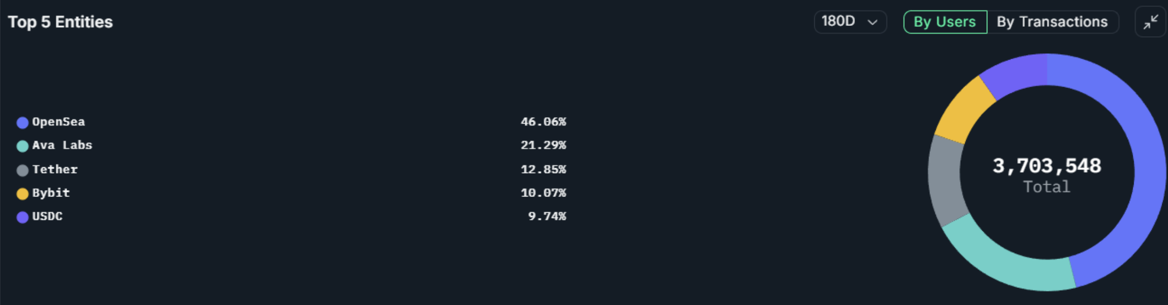Switch to the By Users view
The image size is (1168, 305).
tap(945, 22)
